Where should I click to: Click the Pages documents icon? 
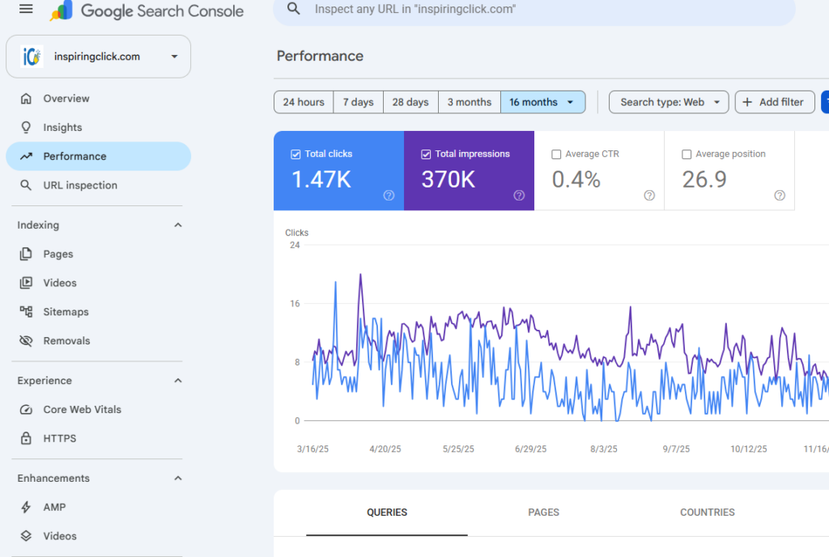[26, 254]
